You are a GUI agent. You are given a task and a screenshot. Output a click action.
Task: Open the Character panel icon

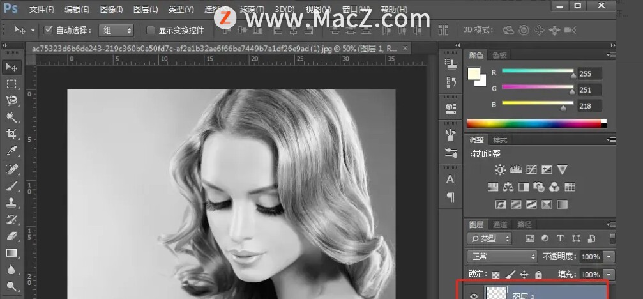click(451, 180)
